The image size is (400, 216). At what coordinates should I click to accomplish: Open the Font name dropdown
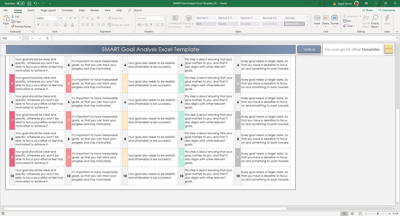click(57, 18)
